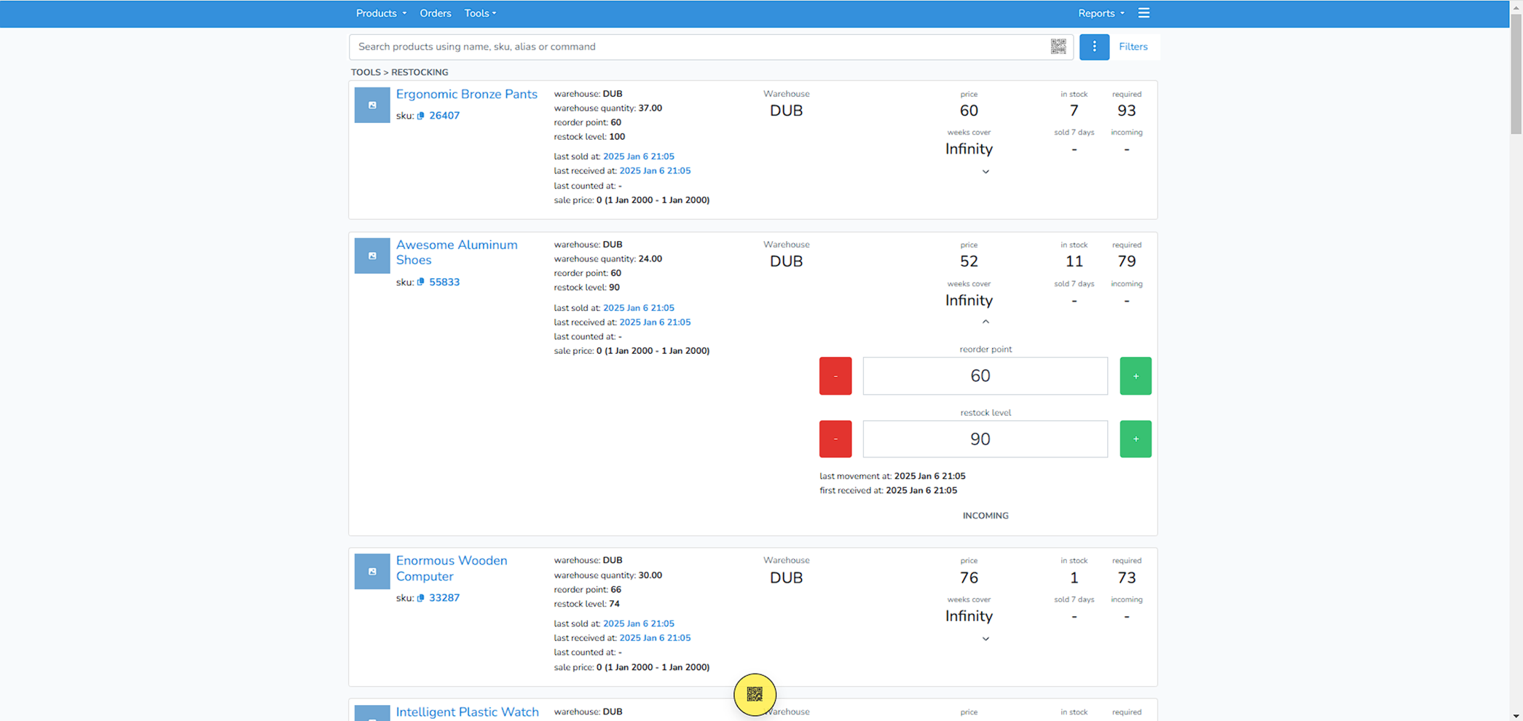Image resolution: width=1523 pixels, height=721 pixels.
Task: Click Ergonomic Bronze Pants product image placeholder
Action: coord(372,105)
